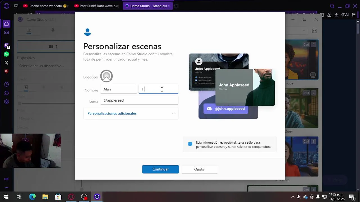
Task: Open the notification center icon
Action: pos(352,197)
